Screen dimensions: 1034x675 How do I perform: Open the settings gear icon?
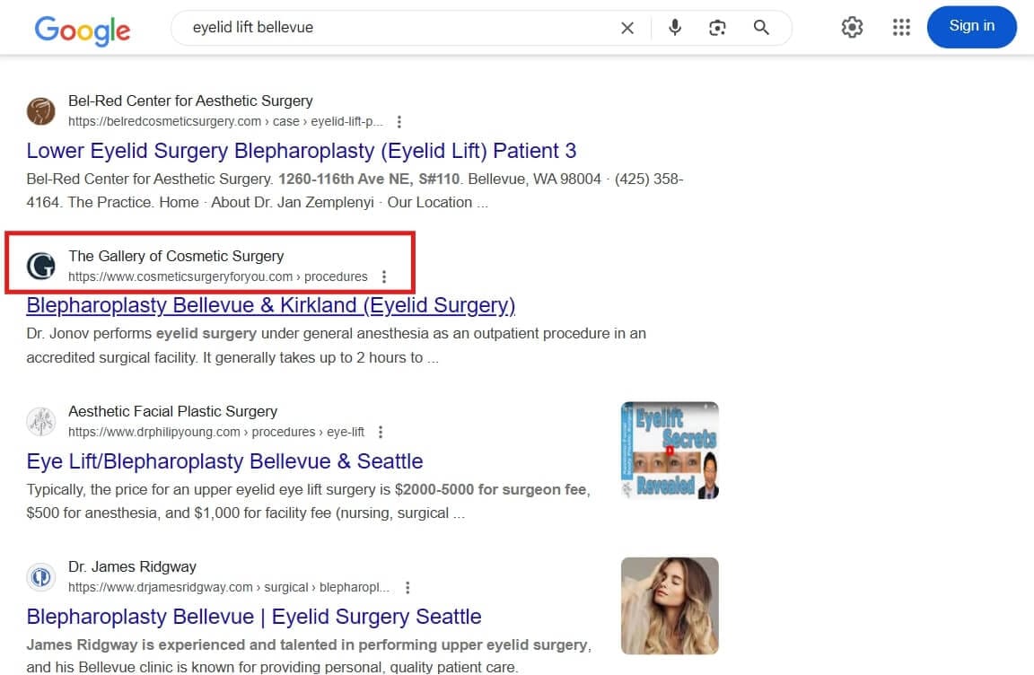[x=852, y=27]
